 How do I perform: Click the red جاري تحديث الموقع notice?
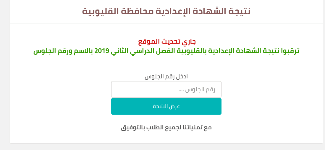tap(167, 42)
